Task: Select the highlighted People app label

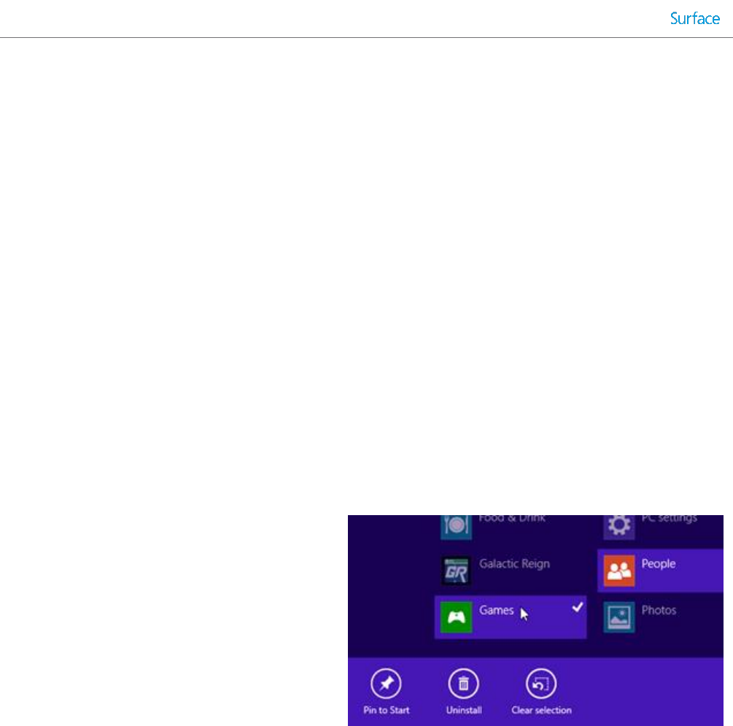Action: pyautogui.click(x=658, y=564)
